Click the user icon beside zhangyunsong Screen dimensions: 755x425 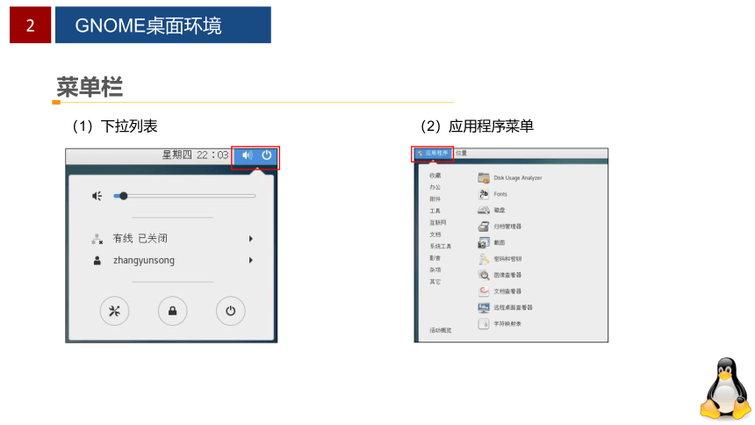tap(97, 261)
